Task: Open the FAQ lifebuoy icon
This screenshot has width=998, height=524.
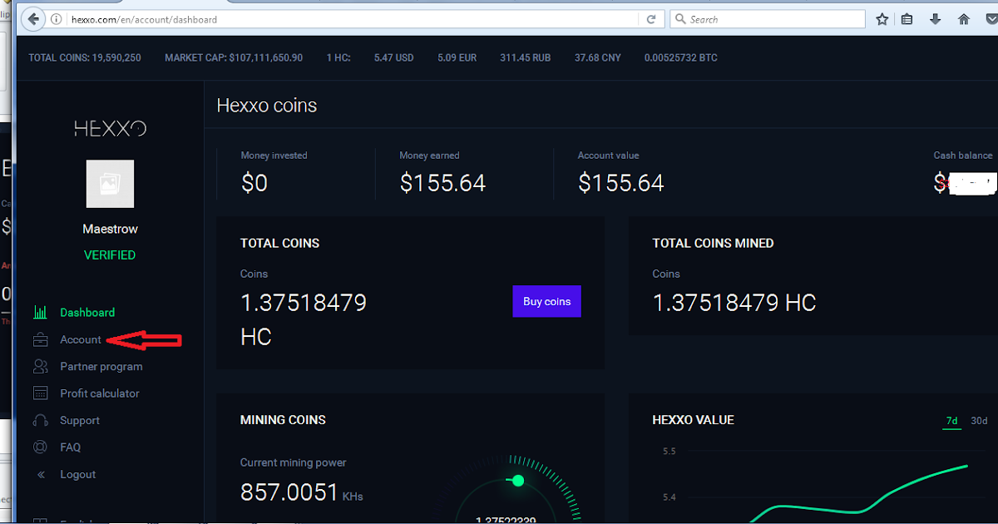Action: [x=39, y=447]
